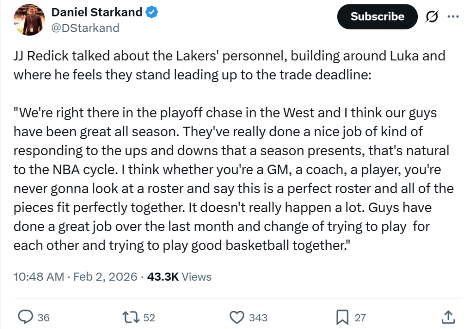Click the 52 reposts count

149,318
